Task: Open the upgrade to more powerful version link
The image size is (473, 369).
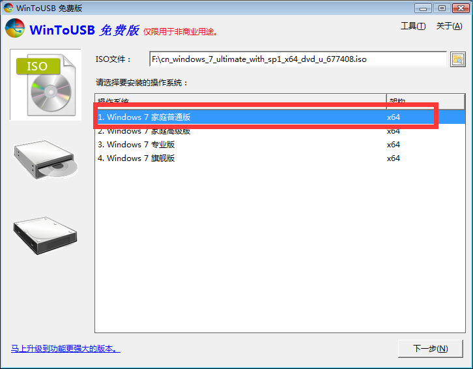Action: [66, 349]
